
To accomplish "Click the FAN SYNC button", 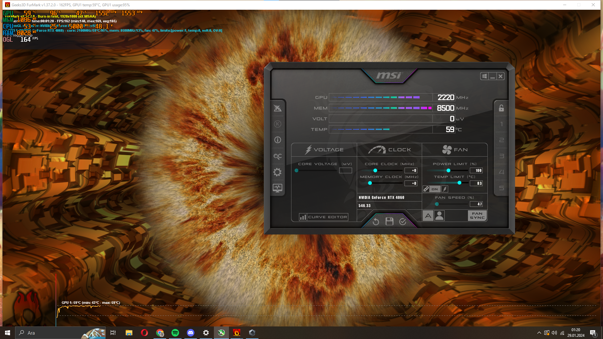I will [477, 216].
